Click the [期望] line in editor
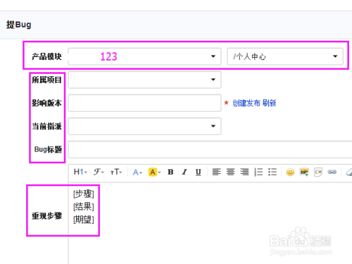The image size is (352, 264). 84,220
